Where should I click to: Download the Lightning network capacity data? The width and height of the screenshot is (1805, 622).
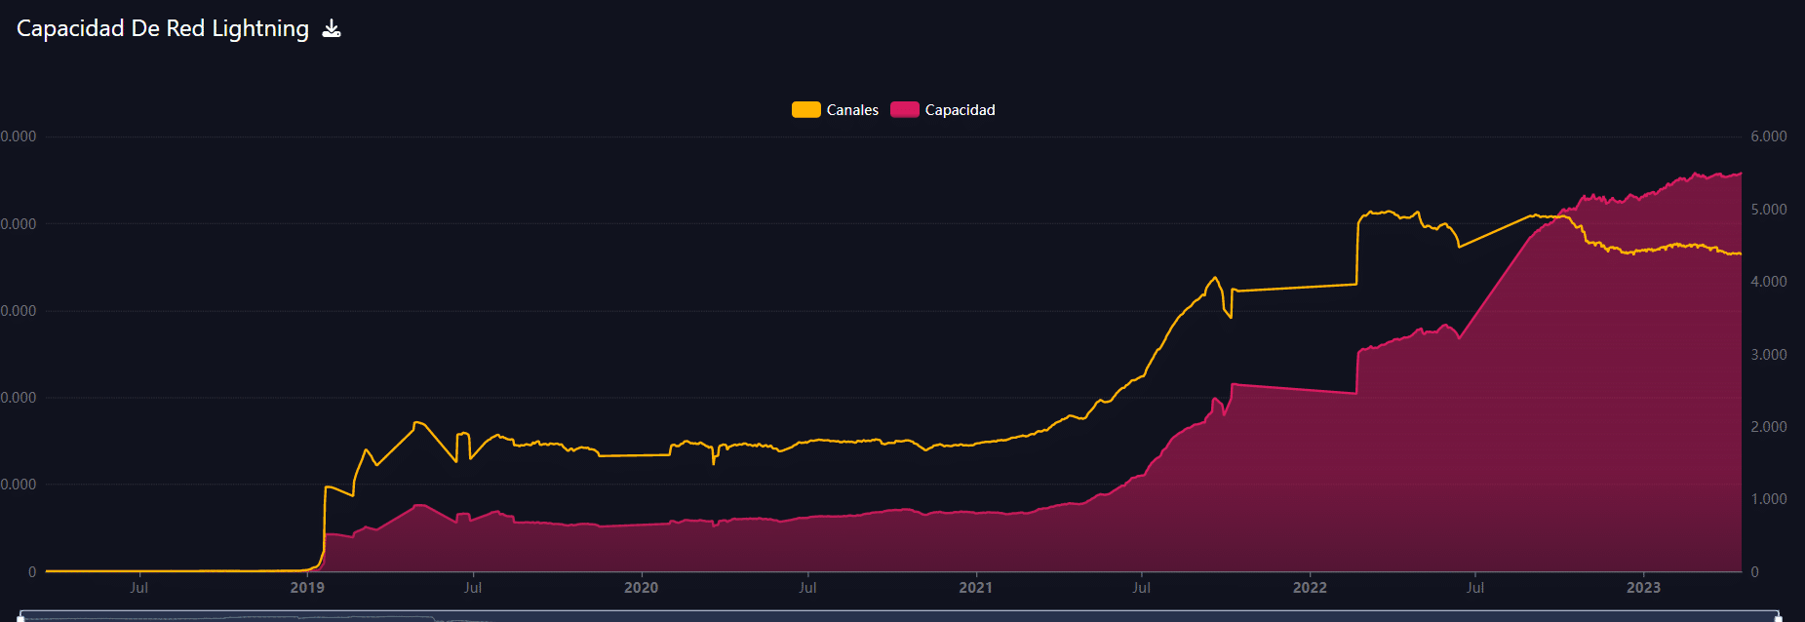click(x=332, y=28)
